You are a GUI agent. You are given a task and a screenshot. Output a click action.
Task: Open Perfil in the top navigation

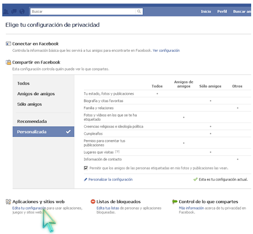[222, 11]
